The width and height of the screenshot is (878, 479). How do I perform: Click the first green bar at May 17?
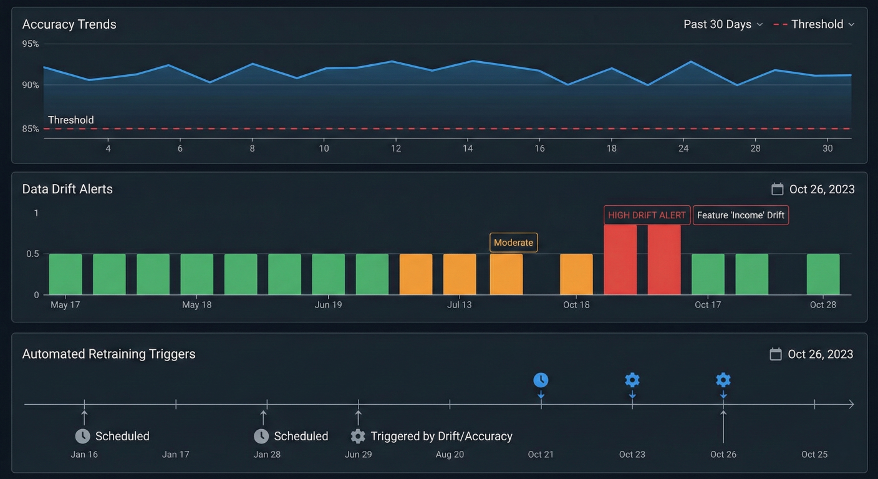click(65, 274)
